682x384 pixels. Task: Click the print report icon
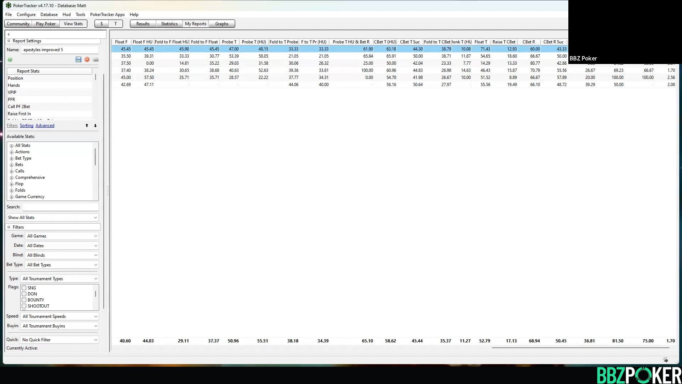click(96, 59)
